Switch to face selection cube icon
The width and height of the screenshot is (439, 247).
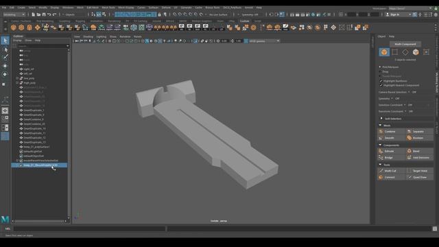click(416, 52)
